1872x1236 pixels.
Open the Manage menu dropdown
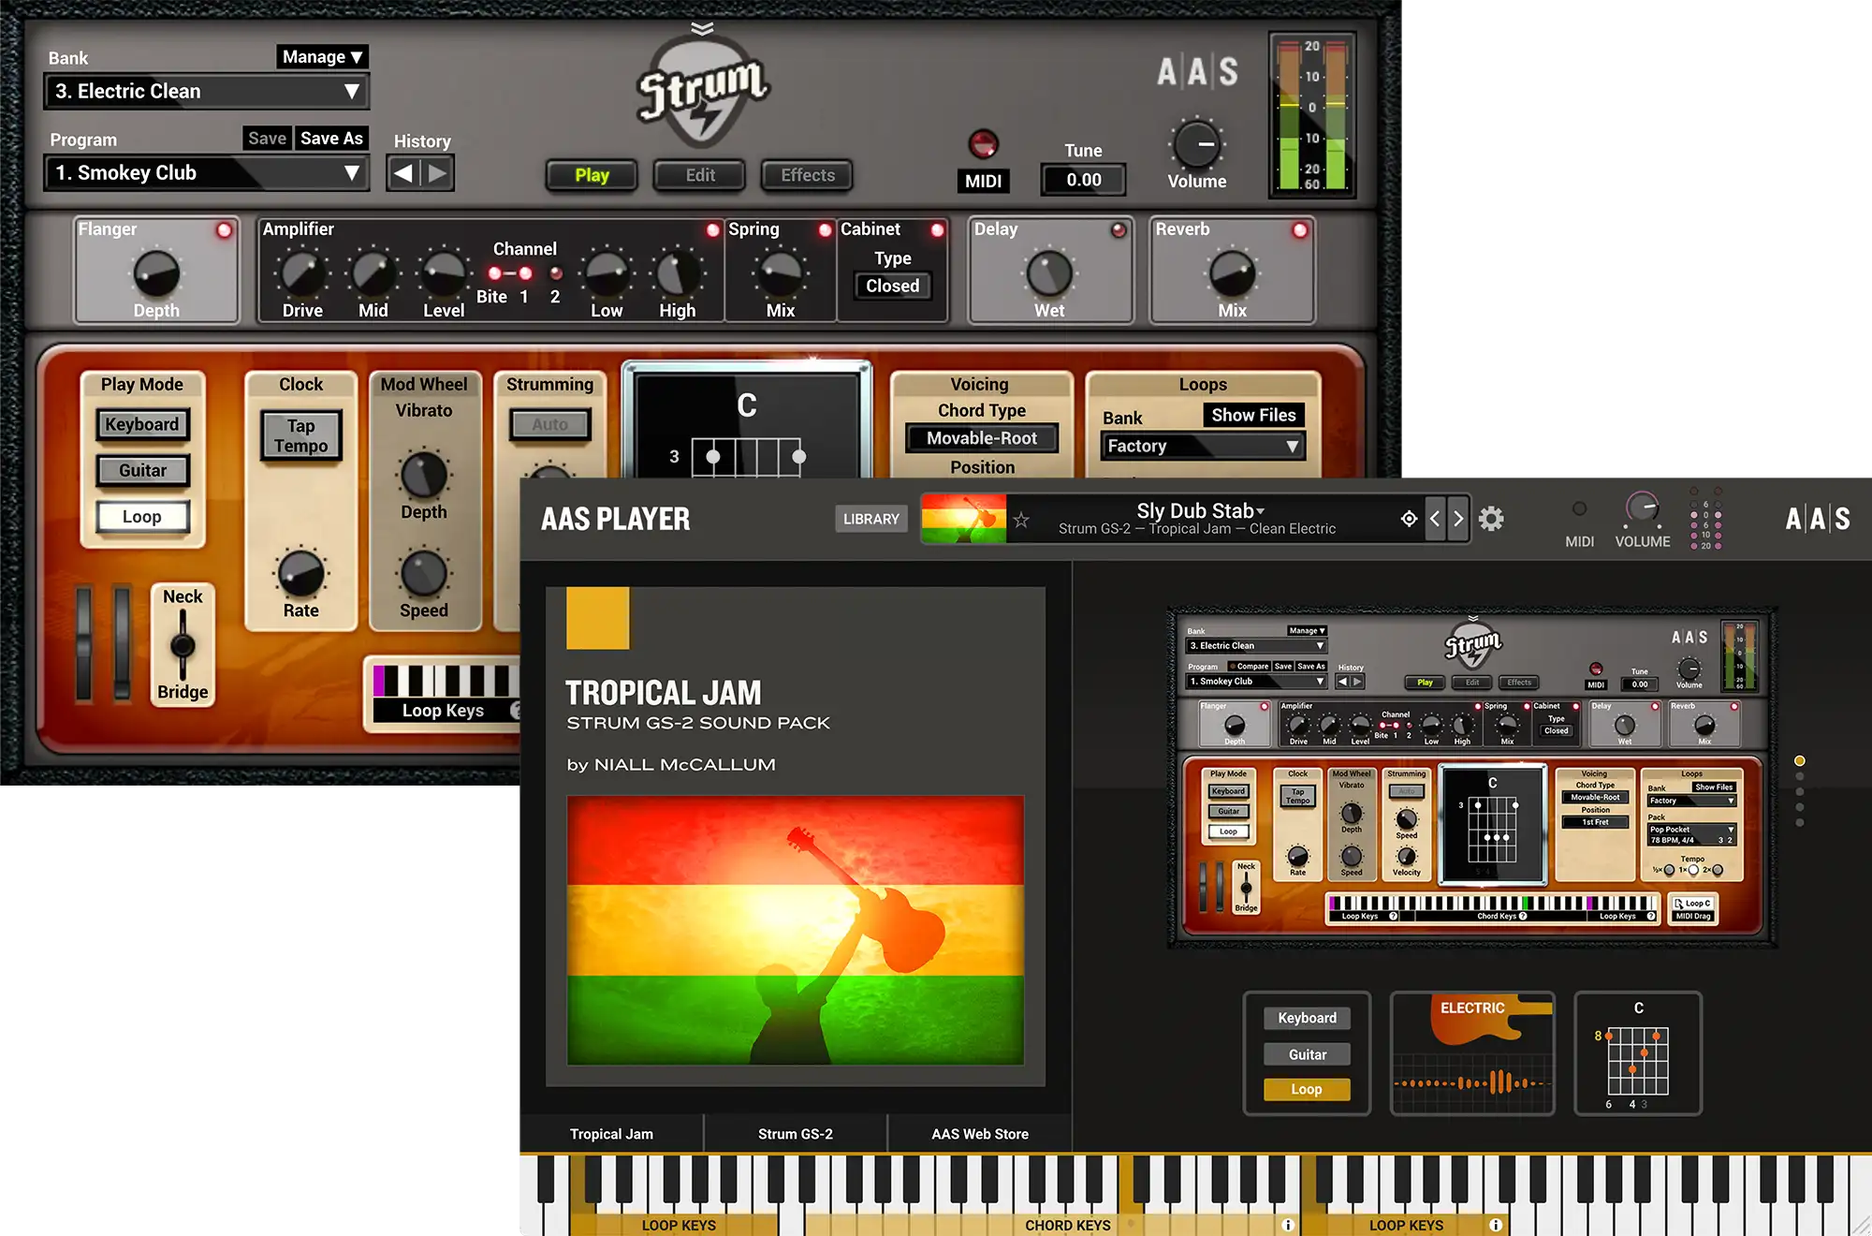(x=322, y=57)
